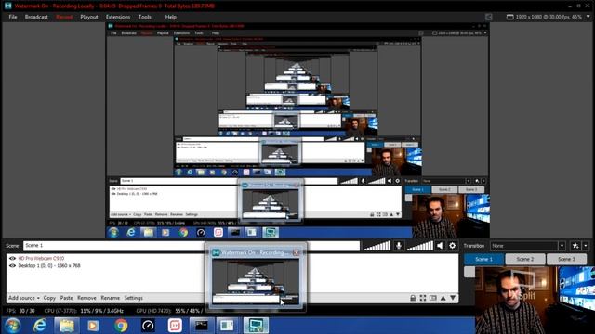Open the 1920 x 1080 resolution dropdown
The image size is (595, 334).
tap(549, 17)
